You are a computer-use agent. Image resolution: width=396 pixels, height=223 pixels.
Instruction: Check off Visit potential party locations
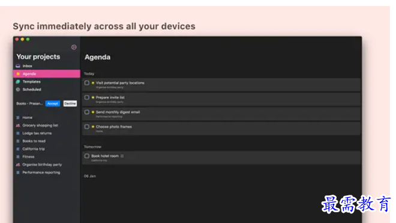87,83
